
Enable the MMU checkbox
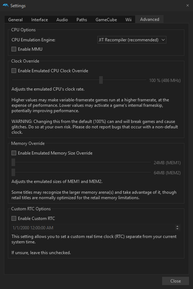coord(14,49)
